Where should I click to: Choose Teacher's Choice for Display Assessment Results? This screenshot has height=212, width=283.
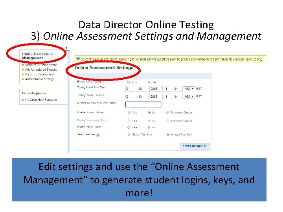(167, 121)
